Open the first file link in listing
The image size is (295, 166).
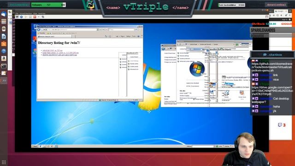(52, 50)
